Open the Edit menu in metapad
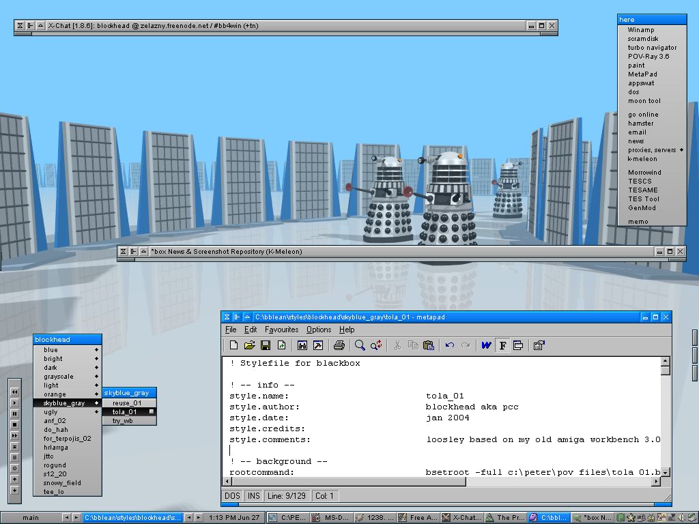 (x=251, y=330)
